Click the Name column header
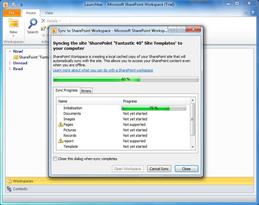 (89, 101)
